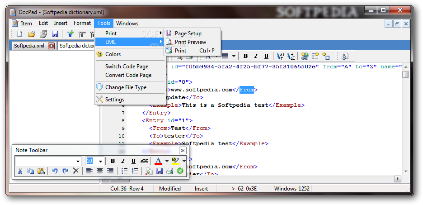This screenshot has width=423, height=205.
Task: Center text in the Note Toolbar
Action: click(100, 171)
